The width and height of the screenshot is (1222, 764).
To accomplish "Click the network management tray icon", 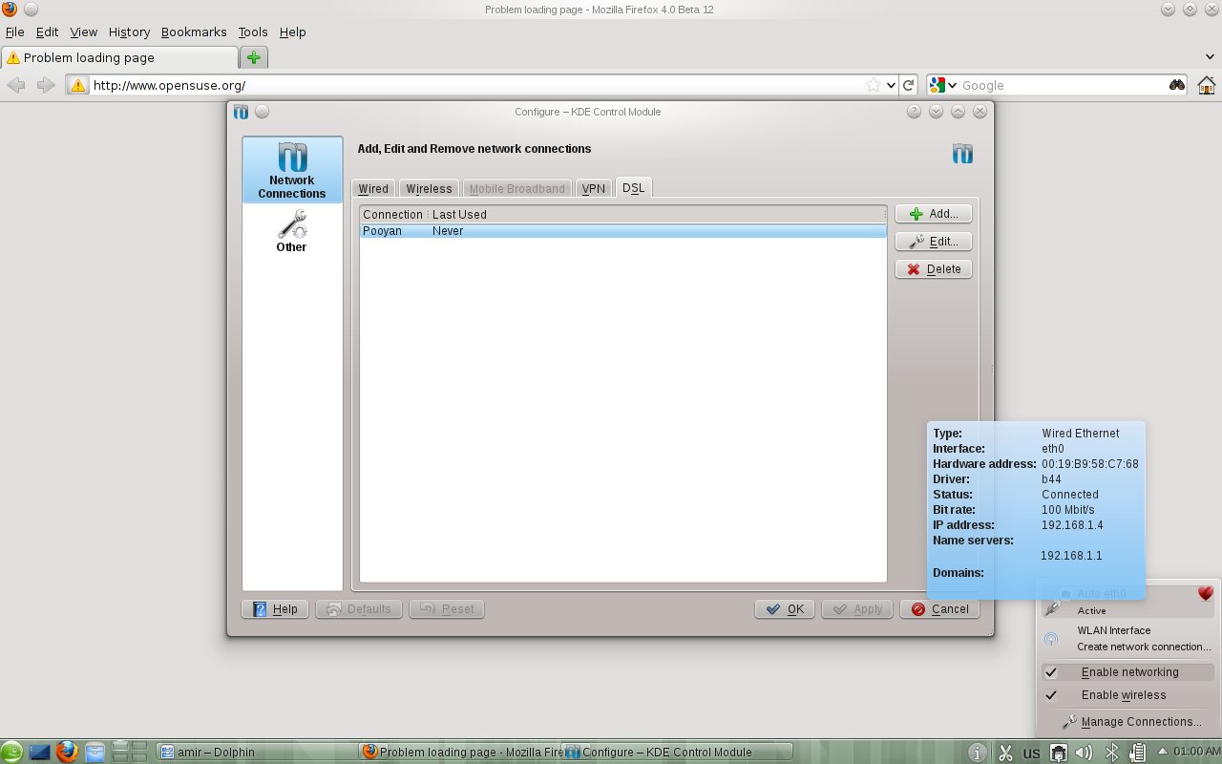I will tap(1058, 753).
